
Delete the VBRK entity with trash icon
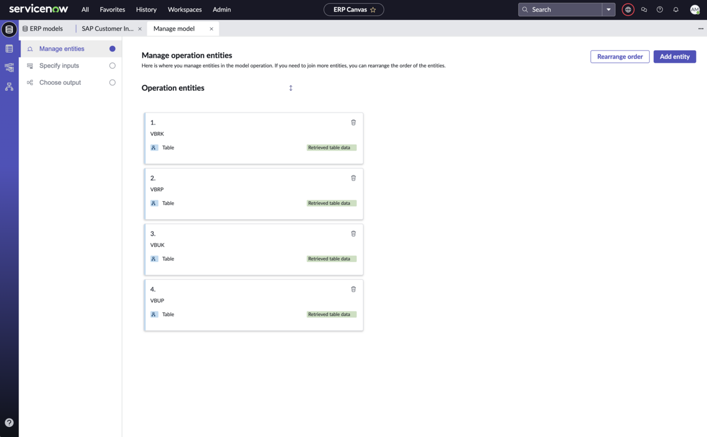point(353,122)
